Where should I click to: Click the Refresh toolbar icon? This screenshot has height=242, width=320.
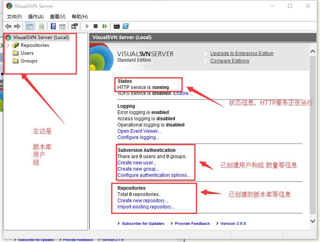click(x=42, y=26)
